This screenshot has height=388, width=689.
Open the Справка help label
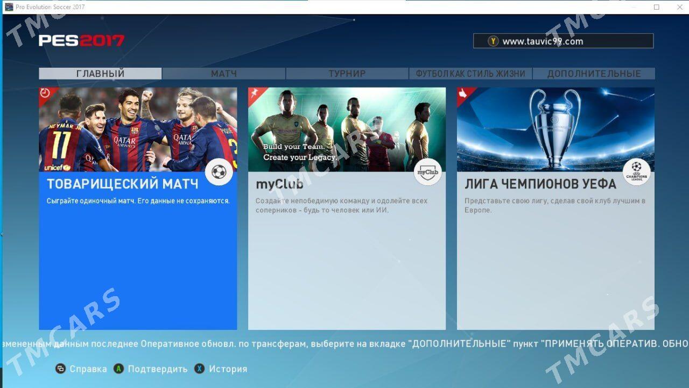click(x=88, y=369)
